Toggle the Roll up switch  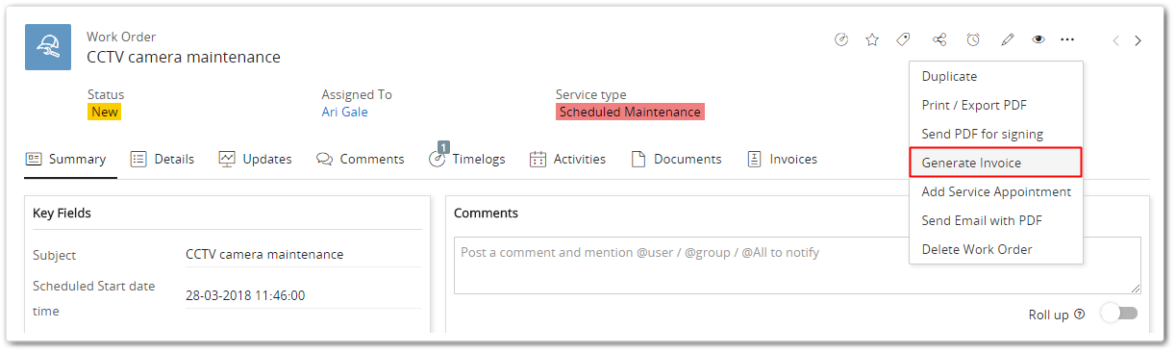1119,314
